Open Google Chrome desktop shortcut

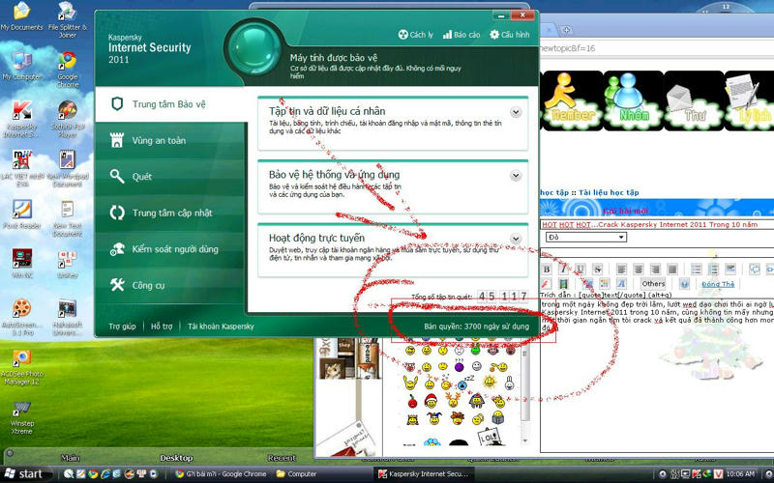coord(68,70)
